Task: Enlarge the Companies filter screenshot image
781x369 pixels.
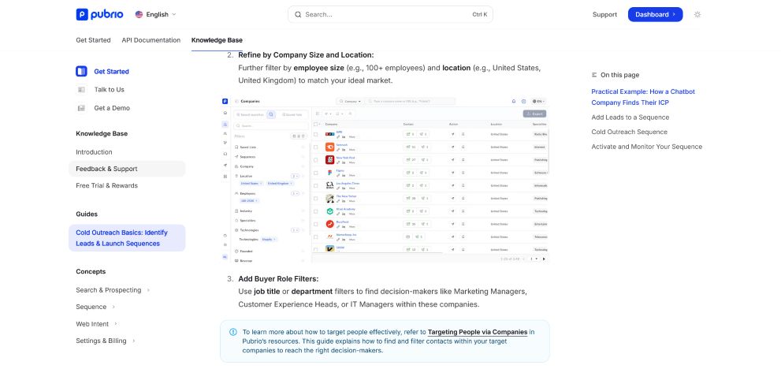Action: pos(385,180)
